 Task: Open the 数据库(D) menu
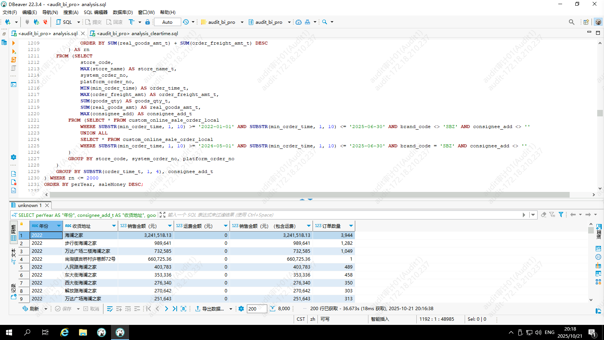point(123,12)
